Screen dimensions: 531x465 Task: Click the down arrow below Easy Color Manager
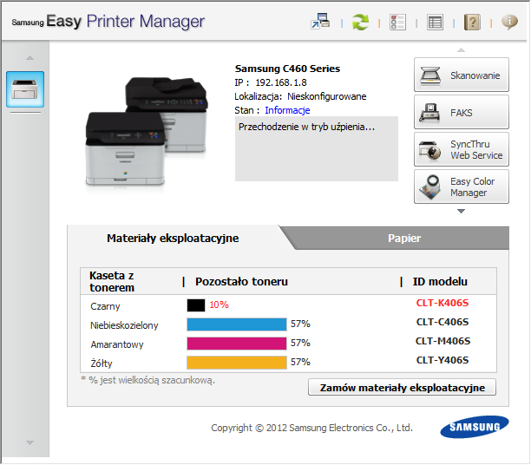[x=461, y=211]
